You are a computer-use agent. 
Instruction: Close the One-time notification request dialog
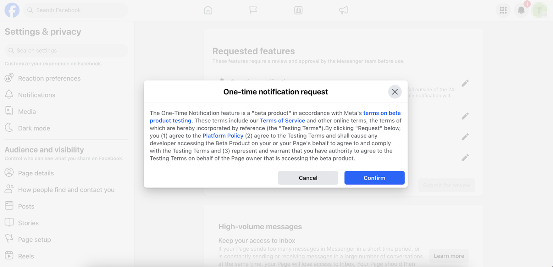(395, 92)
